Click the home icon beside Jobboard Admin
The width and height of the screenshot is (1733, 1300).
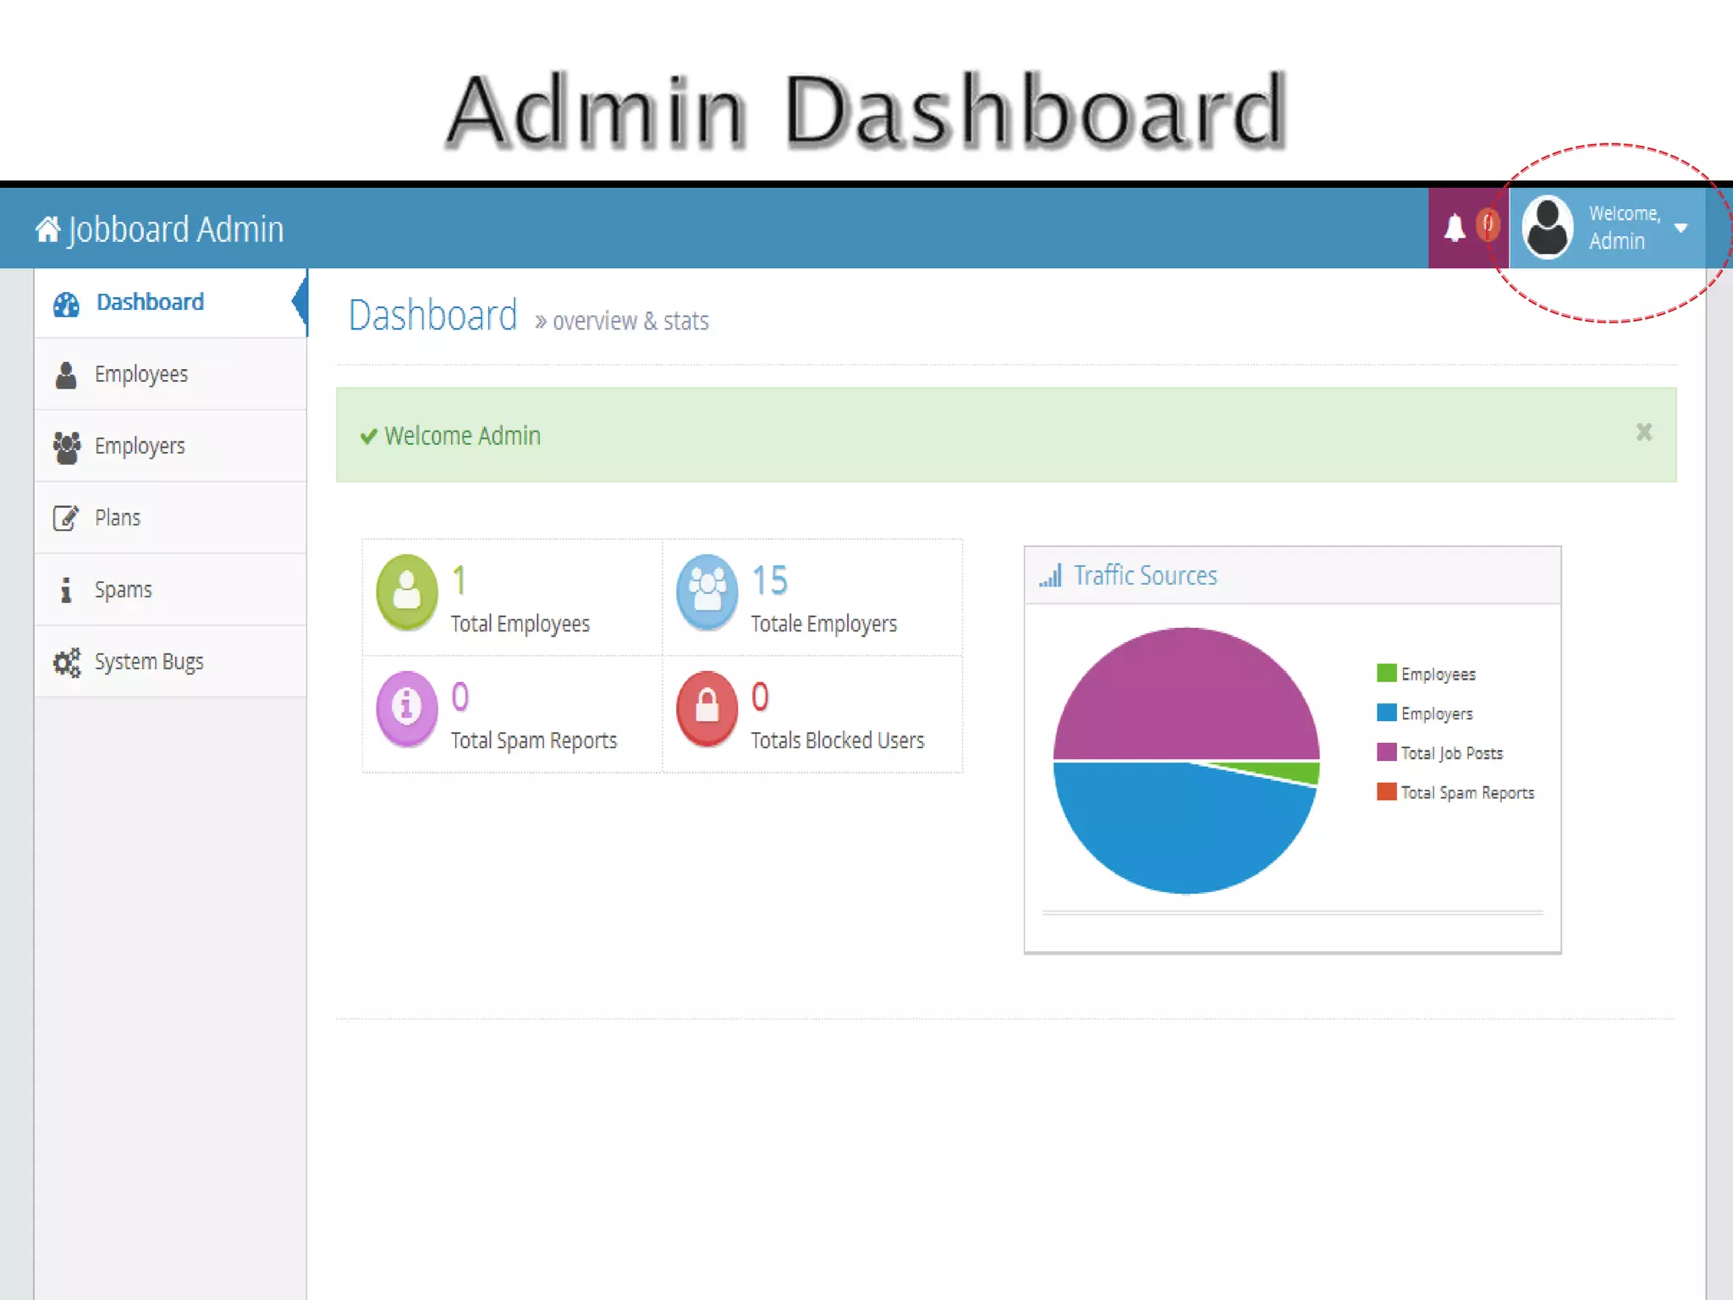pyautogui.click(x=47, y=229)
